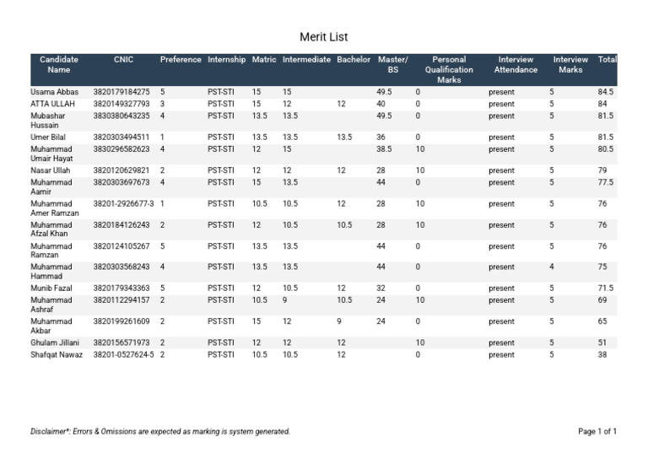Click CNIC 3820124105267
Viewport: 648px width, 458px height.
pos(121,246)
